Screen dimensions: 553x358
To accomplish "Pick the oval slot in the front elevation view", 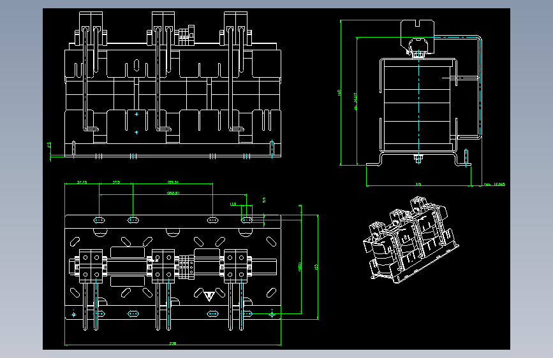I will (136, 65).
